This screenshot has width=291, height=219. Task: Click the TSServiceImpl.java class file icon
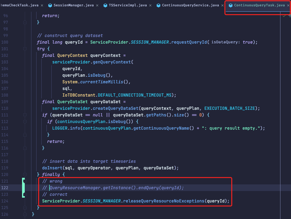[105, 5]
